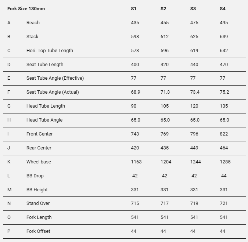Click the S4 column header

click(222, 9)
